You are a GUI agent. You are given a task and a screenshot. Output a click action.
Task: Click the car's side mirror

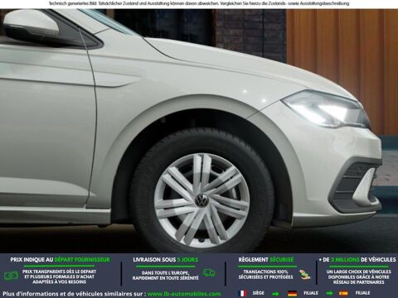(31, 26)
